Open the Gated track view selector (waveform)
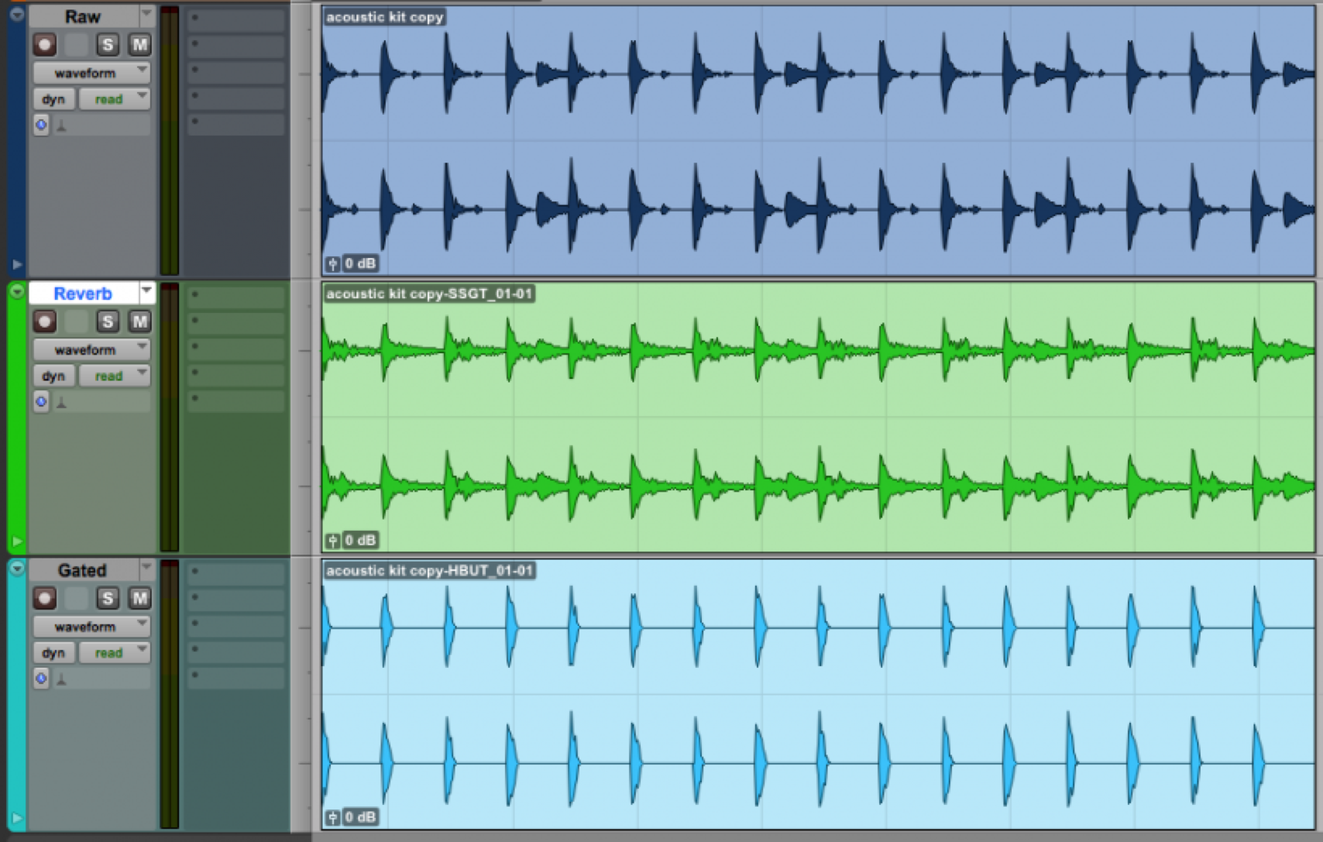This screenshot has height=842, width=1323. click(x=91, y=626)
